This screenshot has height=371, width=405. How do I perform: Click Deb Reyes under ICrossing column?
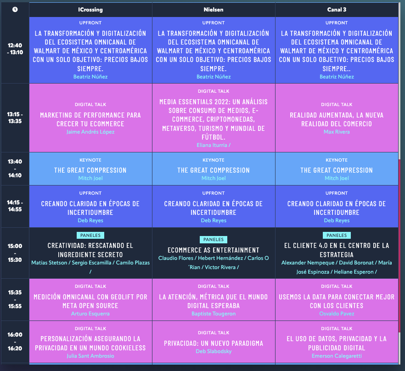(90, 220)
